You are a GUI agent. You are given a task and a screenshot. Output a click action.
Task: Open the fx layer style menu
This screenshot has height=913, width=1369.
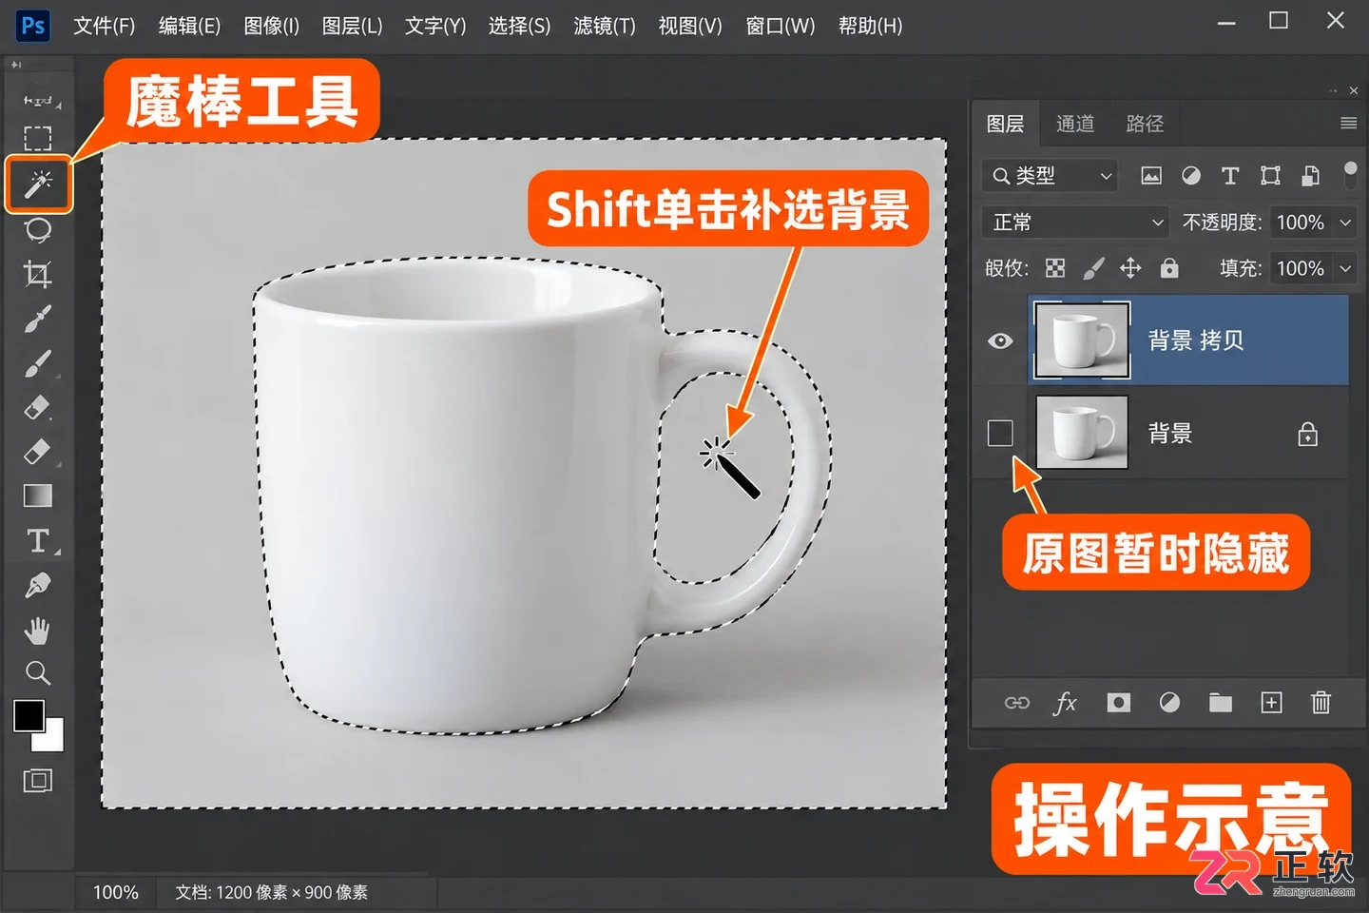point(1066,703)
